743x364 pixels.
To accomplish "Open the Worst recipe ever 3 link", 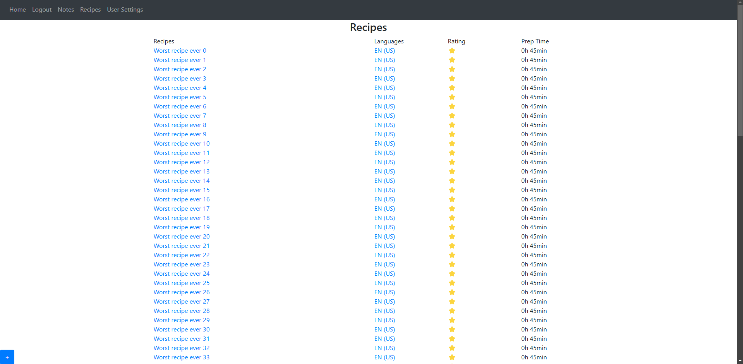I will pyautogui.click(x=180, y=78).
